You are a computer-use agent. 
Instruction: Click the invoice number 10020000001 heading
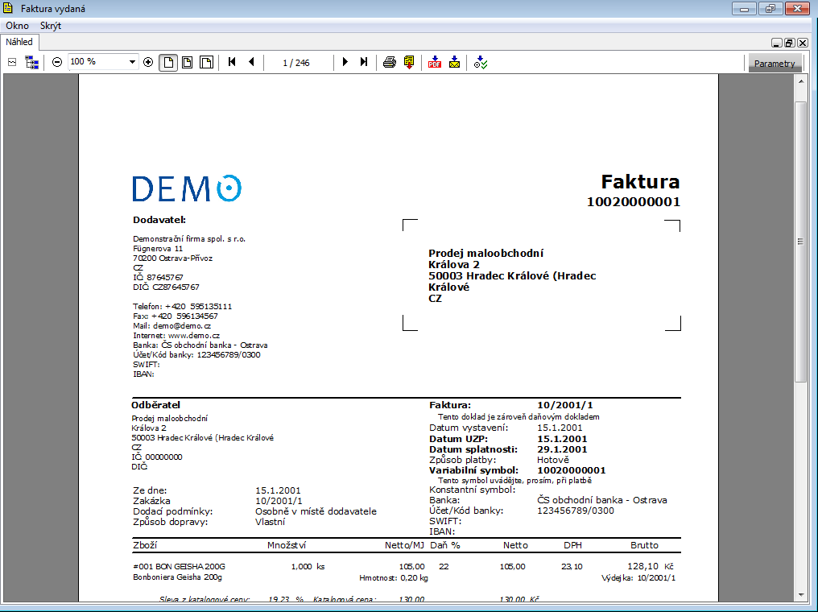pyautogui.click(x=634, y=202)
